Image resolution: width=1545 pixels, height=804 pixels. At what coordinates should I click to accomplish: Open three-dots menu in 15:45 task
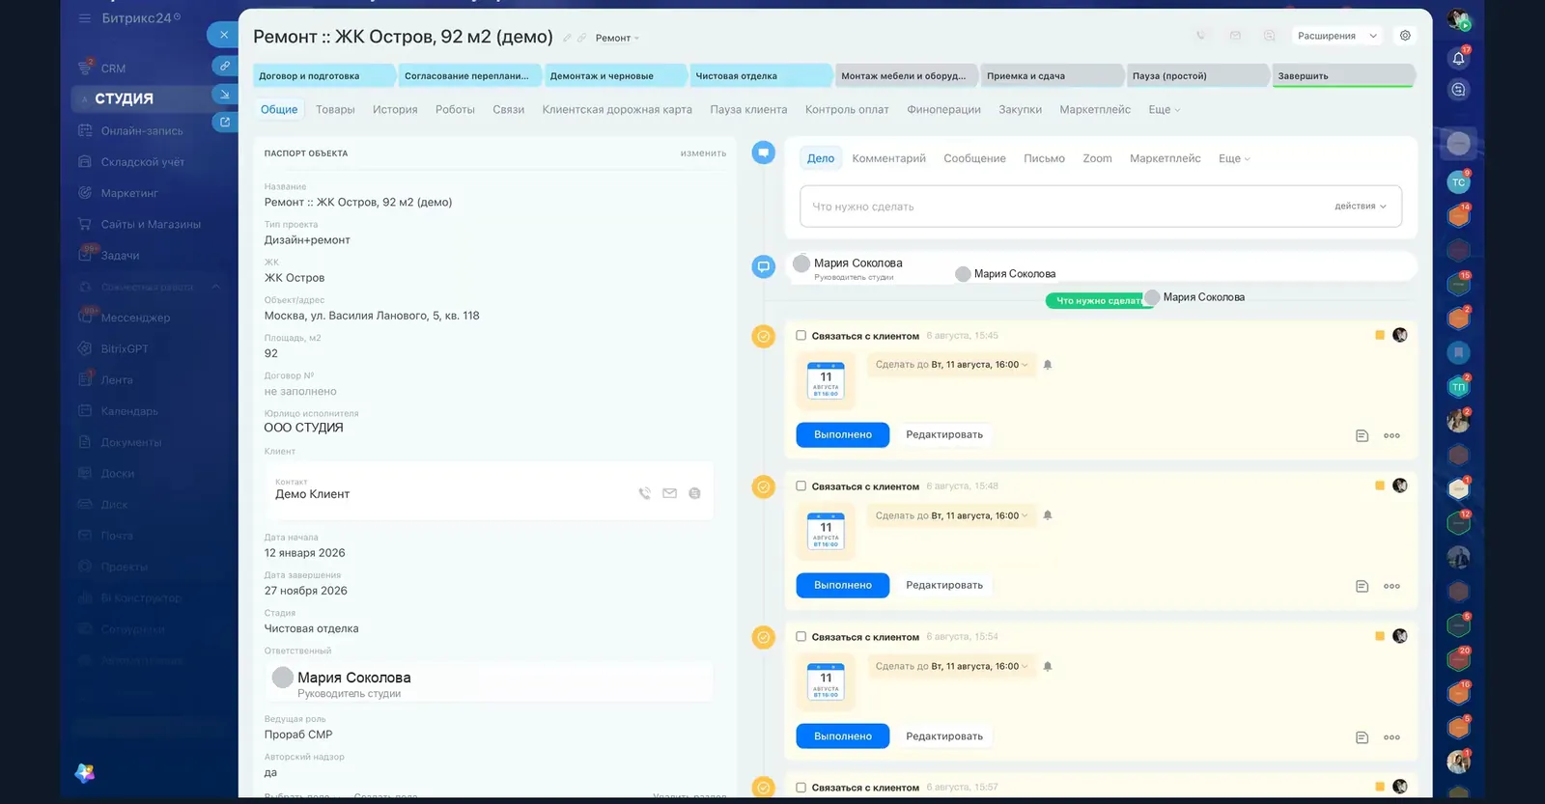click(x=1391, y=435)
